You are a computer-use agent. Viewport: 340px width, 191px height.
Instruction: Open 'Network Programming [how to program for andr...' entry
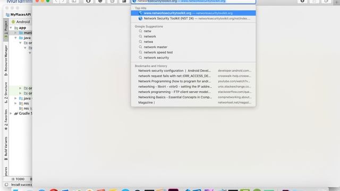193,81
